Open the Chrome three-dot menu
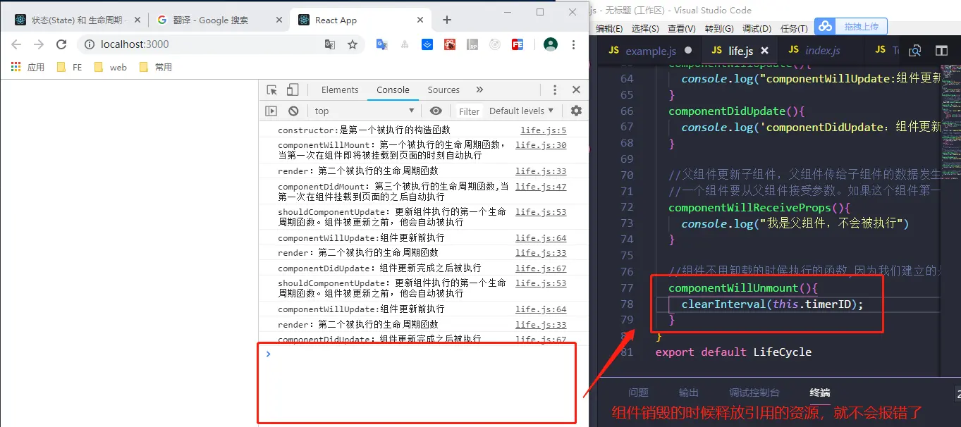 573,44
